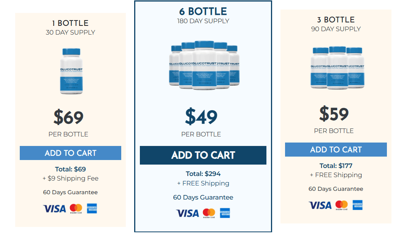Click the Visa icon under 1 Bottle plan
This screenshot has height=233, width=404.
point(54,208)
